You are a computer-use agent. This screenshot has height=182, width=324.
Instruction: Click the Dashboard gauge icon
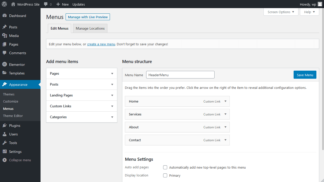(5, 16)
